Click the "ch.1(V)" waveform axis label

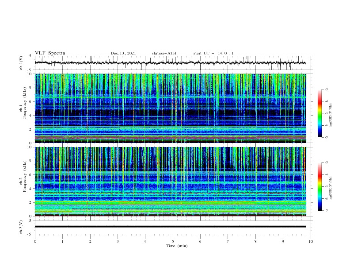pos(21,63)
